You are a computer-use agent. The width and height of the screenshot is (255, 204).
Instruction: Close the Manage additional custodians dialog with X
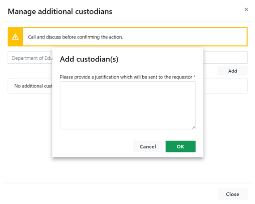tap(246, 9)
